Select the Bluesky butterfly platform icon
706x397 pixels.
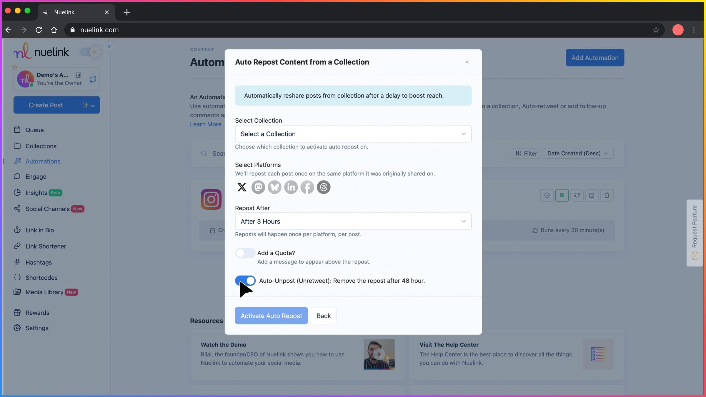click(274, 187)
